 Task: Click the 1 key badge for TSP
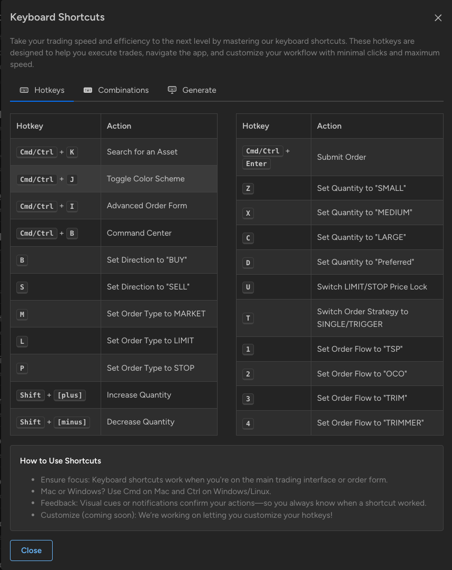pyautogui.click(x=248, y=350)
